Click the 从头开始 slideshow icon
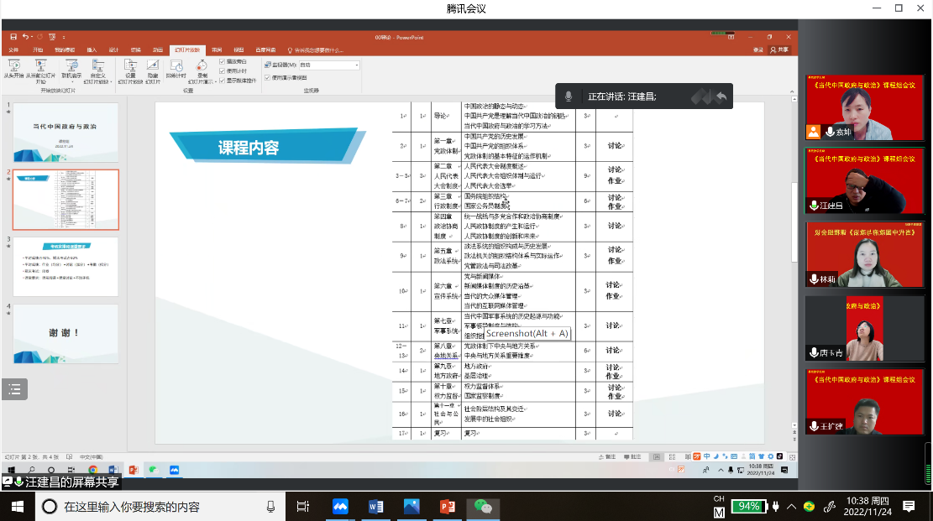 coord(13,66)
